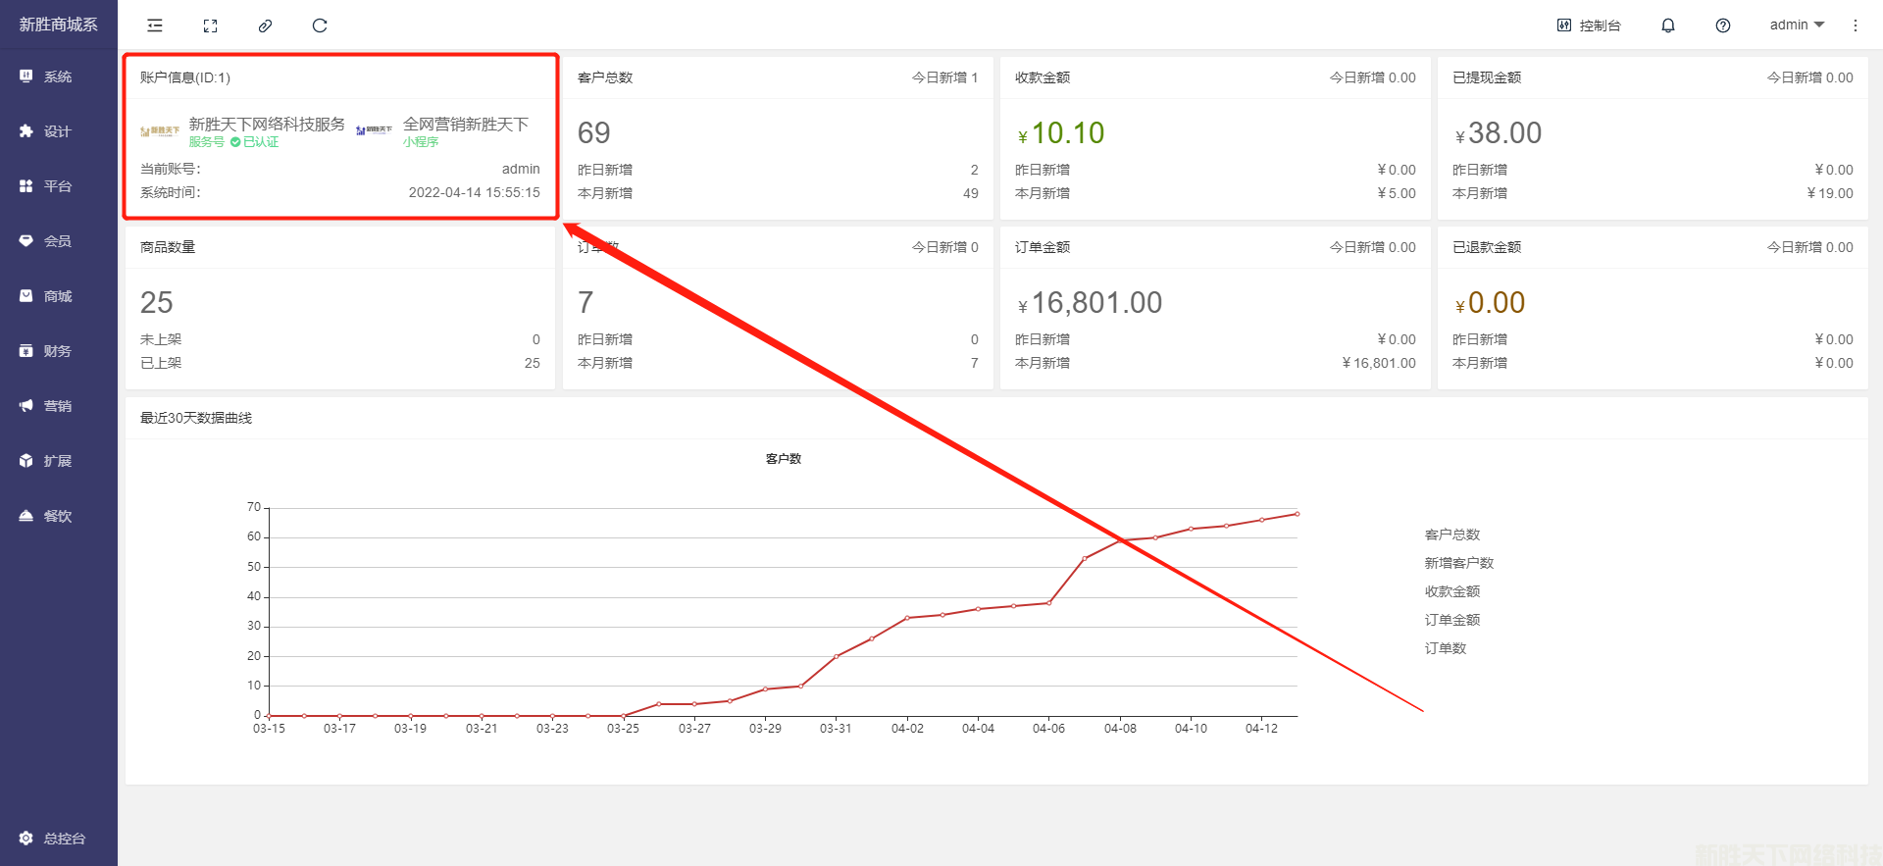Toggle fullscreen mode icon in top bar
The height and width of the screenshot is (866, 1883).
(x=210, y=25)
